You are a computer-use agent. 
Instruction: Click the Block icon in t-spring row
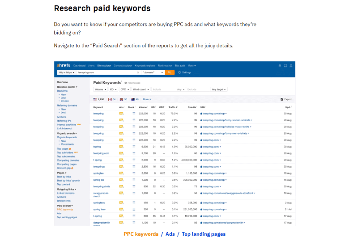point(134,216)
